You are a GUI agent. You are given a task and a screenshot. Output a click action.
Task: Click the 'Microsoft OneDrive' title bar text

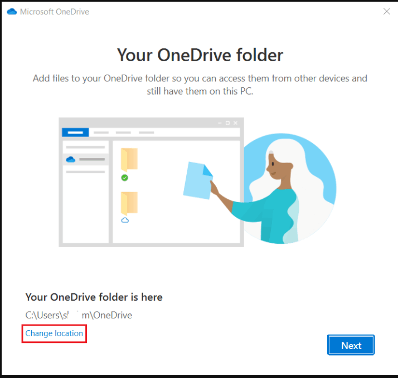point(55,12)
